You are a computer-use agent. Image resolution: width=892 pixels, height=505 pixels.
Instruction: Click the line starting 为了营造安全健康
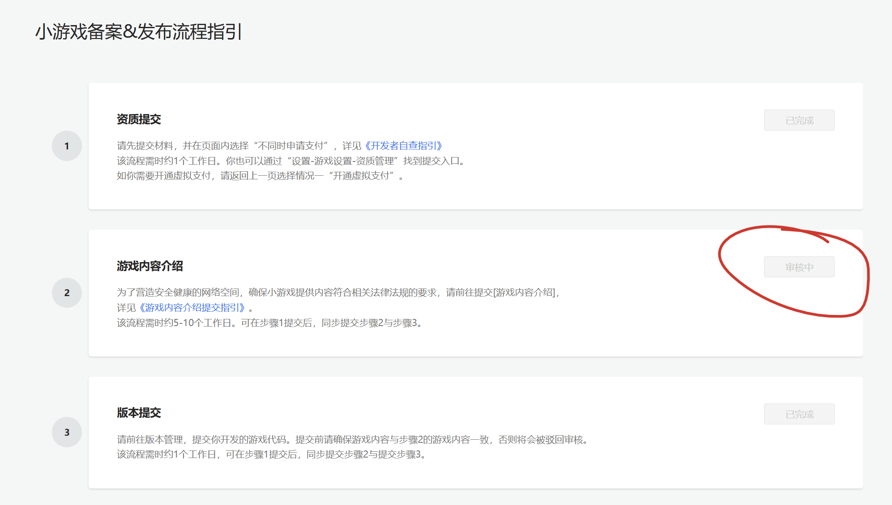tap(338, 293)
